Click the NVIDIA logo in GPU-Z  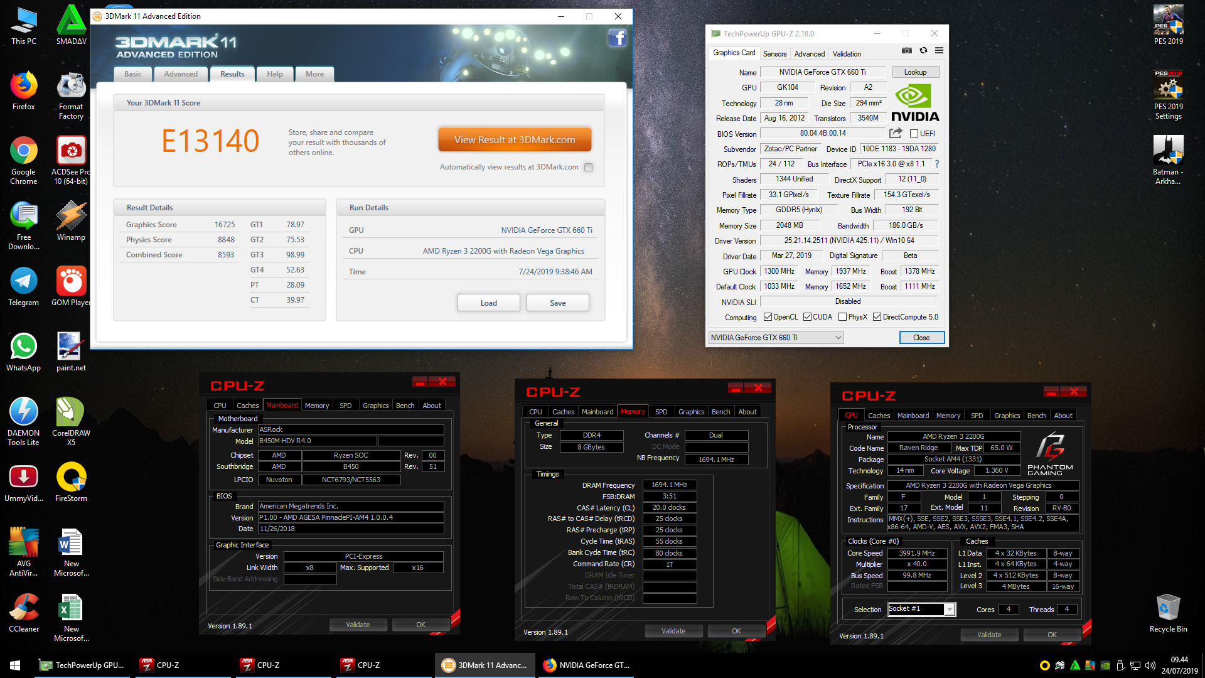tap(915, 104)
